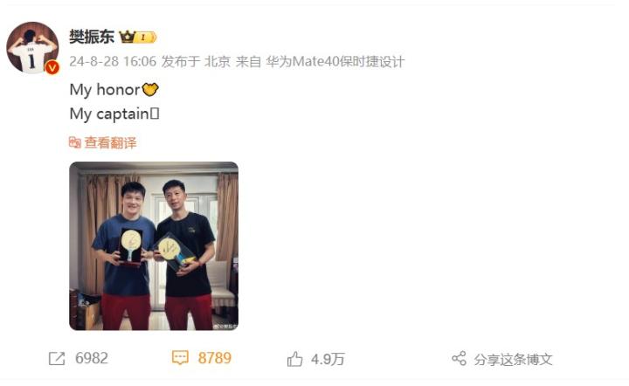Open the 樊振东 username link
The image size is (629, 386).
(92, 37)
